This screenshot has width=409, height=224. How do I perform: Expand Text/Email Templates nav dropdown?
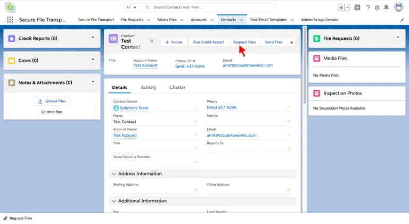[292, 20]
